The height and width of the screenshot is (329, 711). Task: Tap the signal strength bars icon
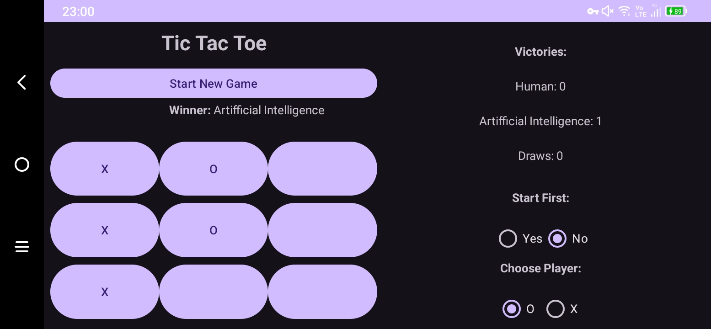coord(656,11)
